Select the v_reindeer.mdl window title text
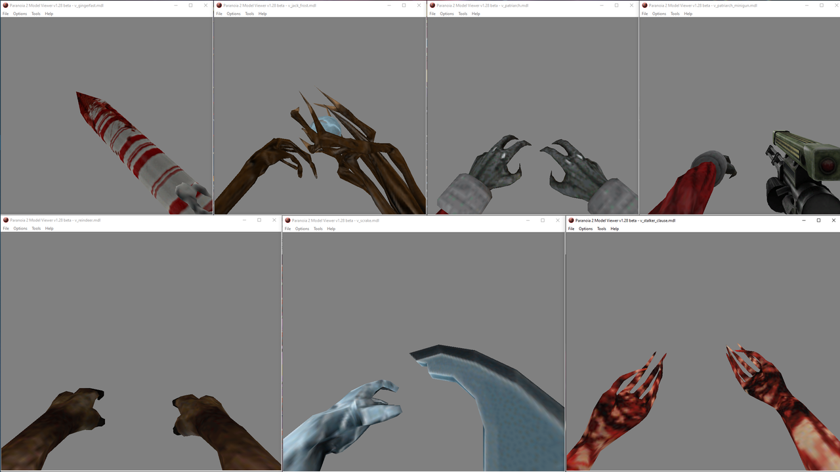 click(55, 220)
